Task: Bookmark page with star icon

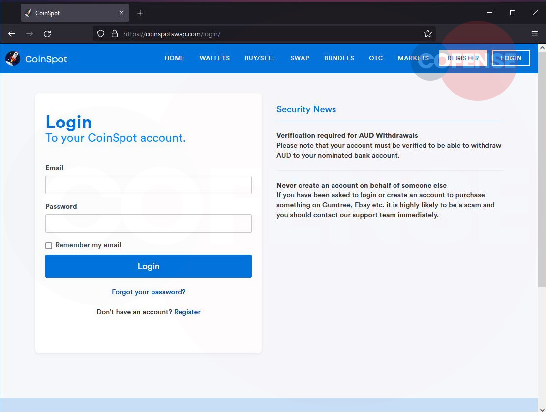Action: click(428, 34)
